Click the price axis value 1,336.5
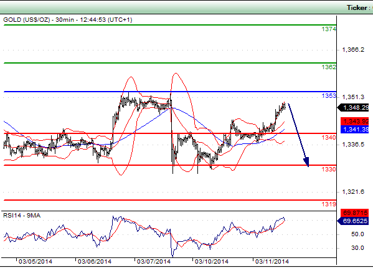 click(353, 145)
